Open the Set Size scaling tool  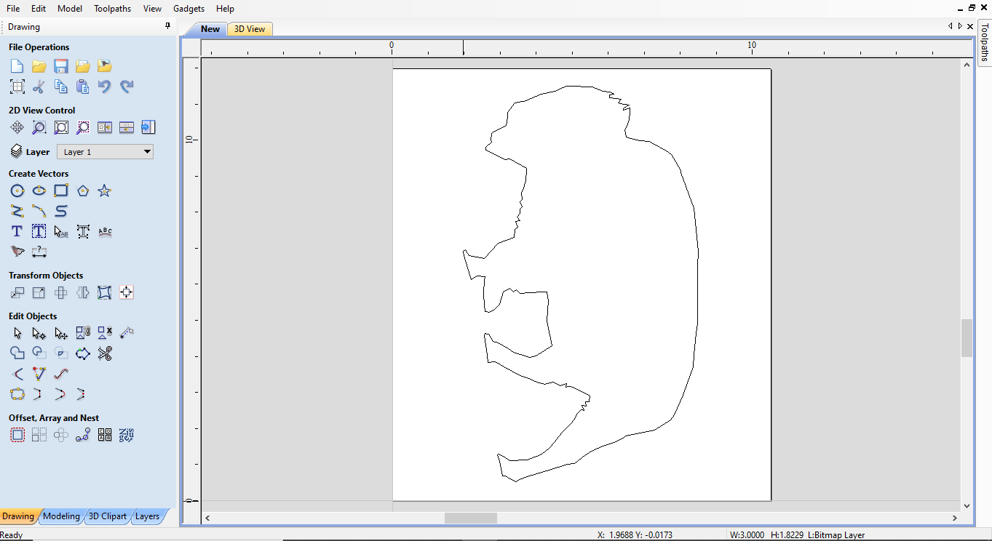(x=39, y=292)
